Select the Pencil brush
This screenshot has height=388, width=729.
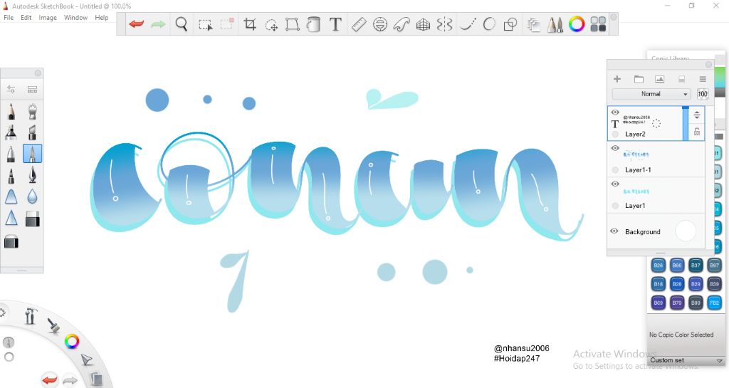click(11, 112)
